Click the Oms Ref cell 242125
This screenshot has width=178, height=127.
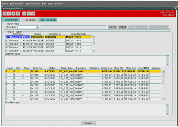pyautogui.click(x=37, y=78)
